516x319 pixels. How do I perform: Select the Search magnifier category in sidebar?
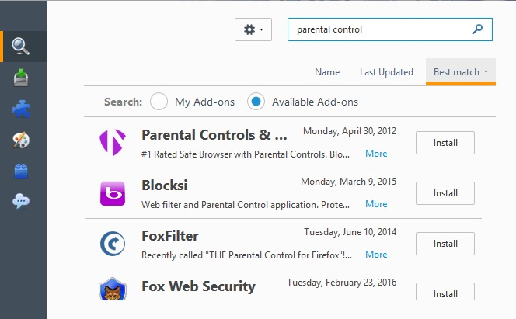tap(21, 47)
